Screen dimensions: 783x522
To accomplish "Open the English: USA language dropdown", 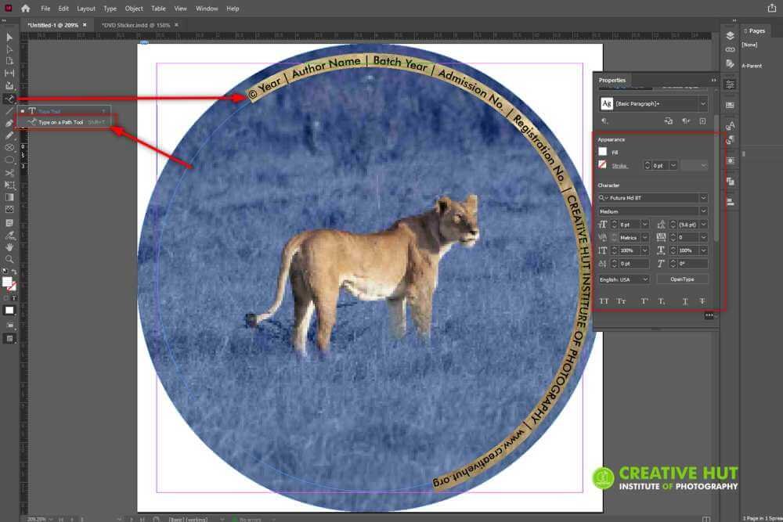I will coord(624,279).
